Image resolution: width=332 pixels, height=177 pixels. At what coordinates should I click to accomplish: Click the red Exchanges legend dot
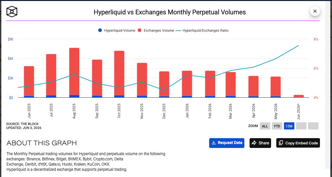[x=139, y=30]
